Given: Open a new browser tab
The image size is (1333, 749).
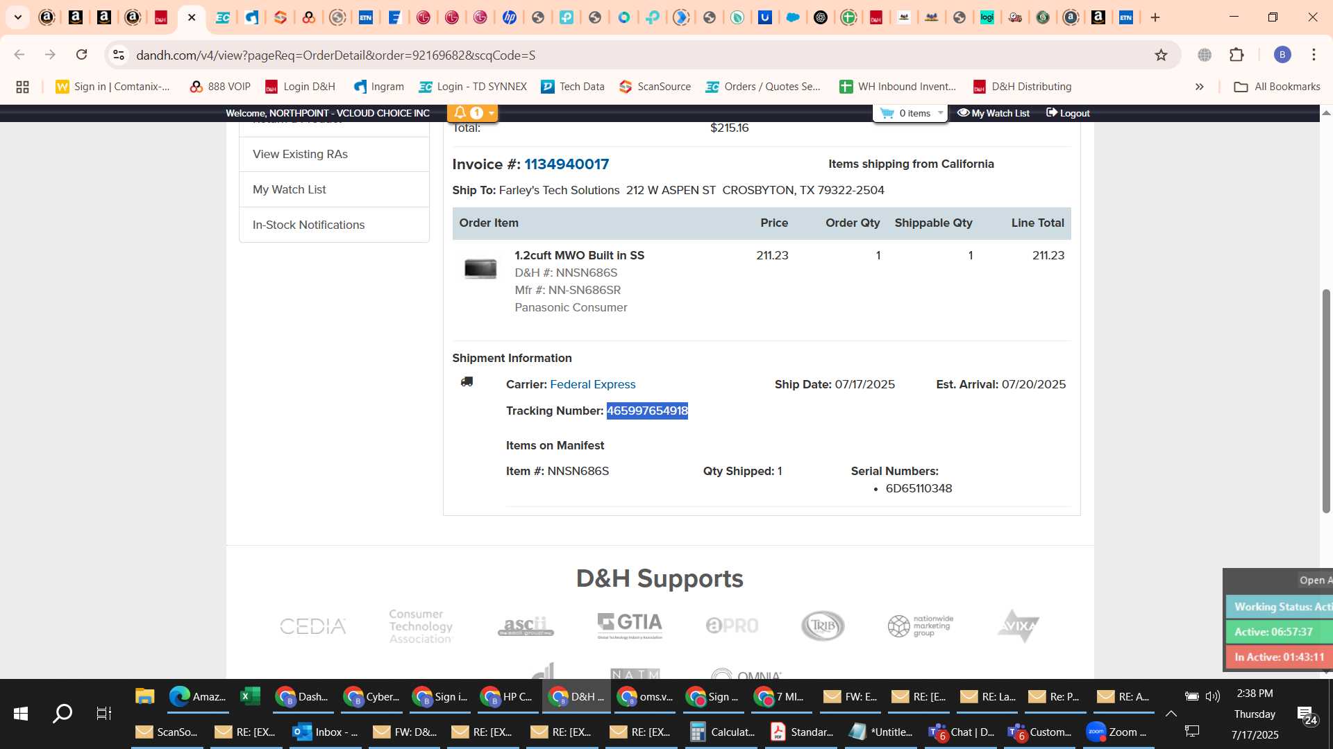Looking at the screenshot, I should 1155,17.
